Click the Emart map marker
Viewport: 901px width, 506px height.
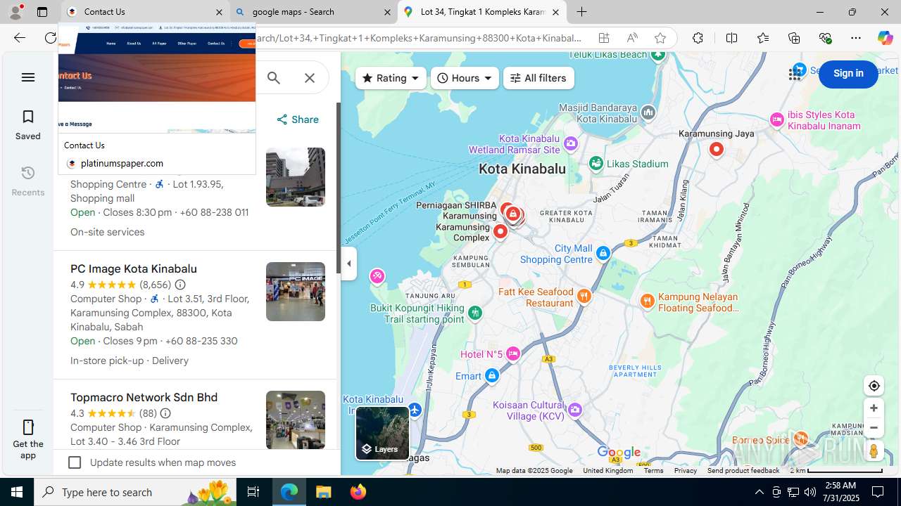(x=492, y=376)
